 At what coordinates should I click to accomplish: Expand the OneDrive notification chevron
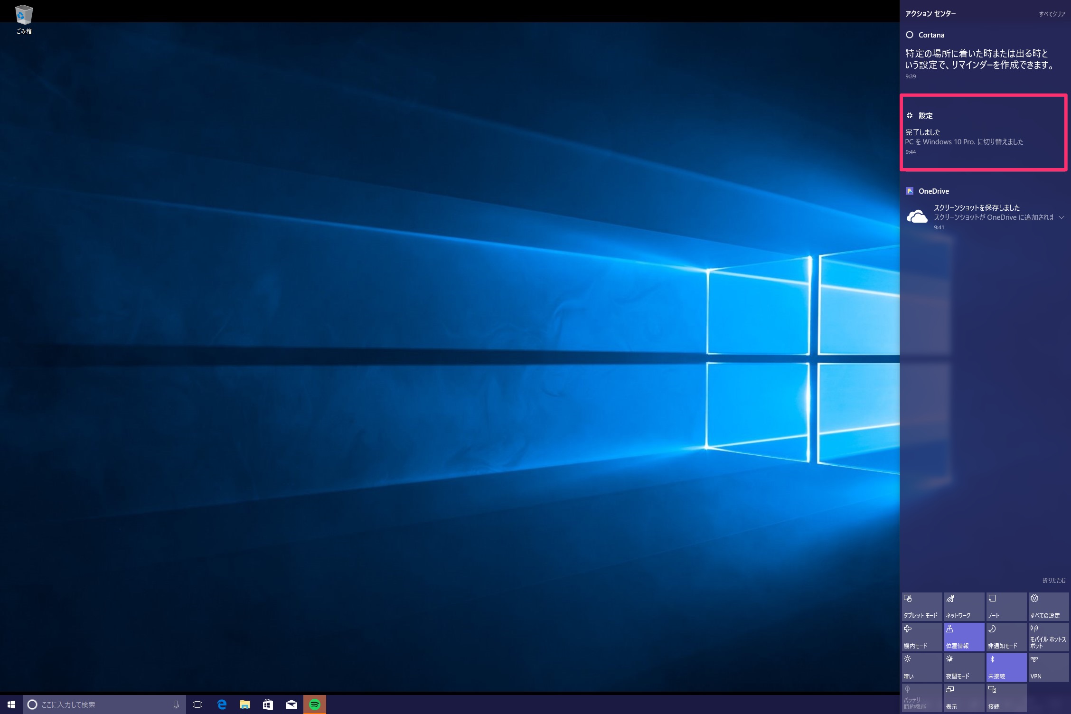coord(1062,217)
